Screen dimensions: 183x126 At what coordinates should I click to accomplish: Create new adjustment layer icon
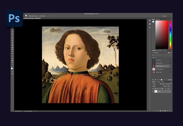coord(163,111)
